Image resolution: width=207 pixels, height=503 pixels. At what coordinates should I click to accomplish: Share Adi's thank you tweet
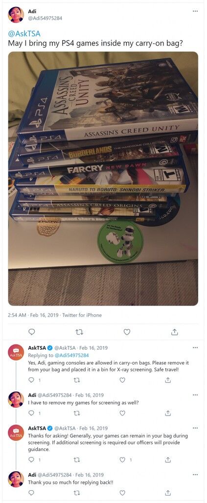168,492
